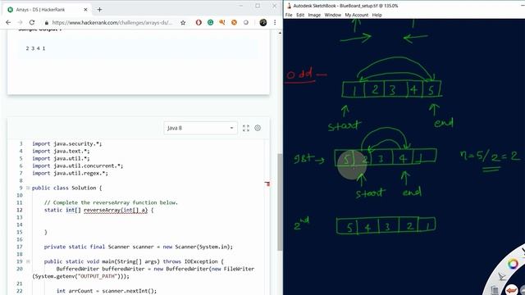
Task: Click the "static int[] reverseArray(int[] a)" line
Action: click(x=98, y=210)
